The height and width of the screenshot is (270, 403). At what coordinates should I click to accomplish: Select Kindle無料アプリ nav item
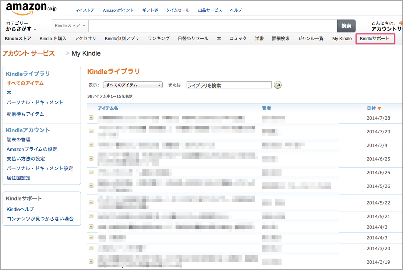pos(122,39)
